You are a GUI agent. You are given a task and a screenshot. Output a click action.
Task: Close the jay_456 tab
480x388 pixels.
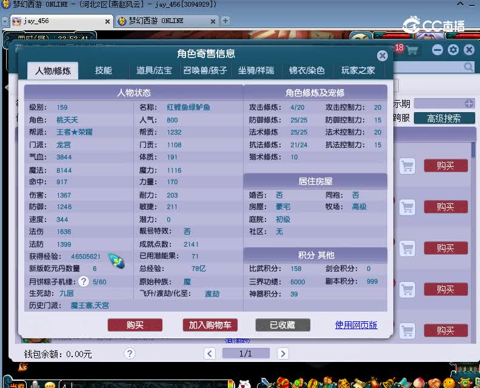pos(107,21)
